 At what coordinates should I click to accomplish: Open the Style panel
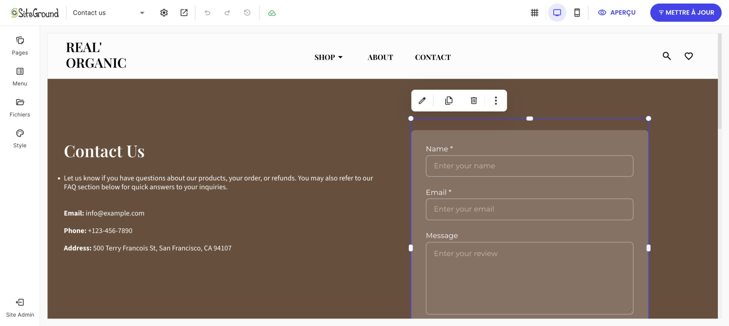coord(20,139)
